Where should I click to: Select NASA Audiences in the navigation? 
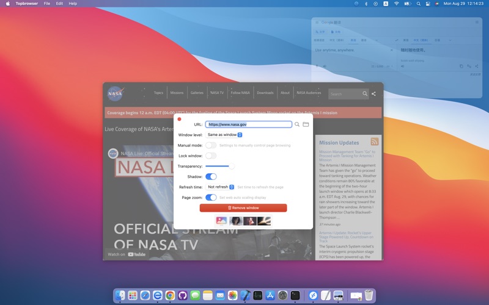tap(309, 93)
